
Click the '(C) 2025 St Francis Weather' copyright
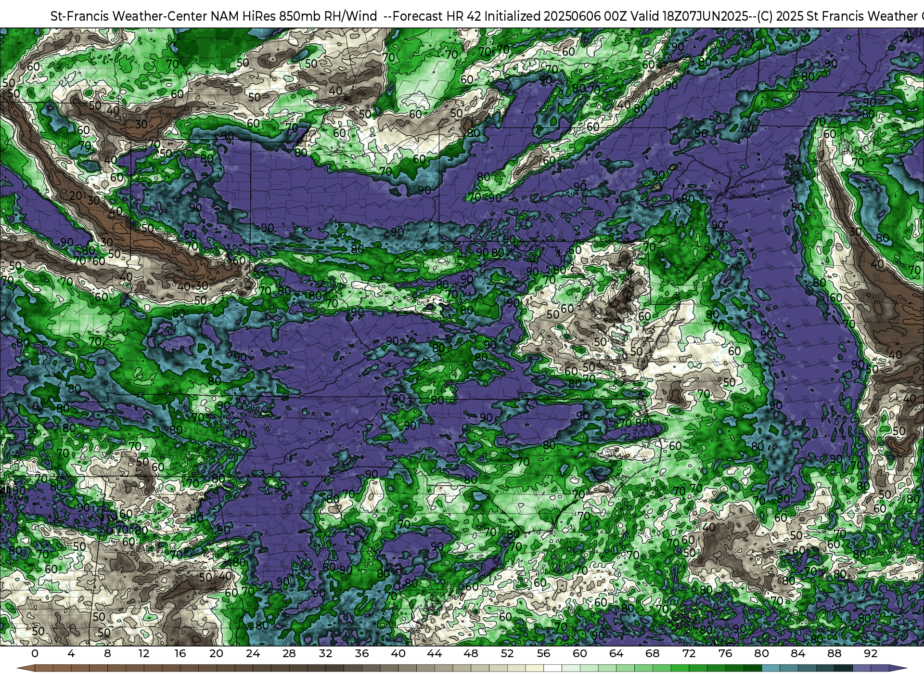pyautogui.click(x=836, y=16)
